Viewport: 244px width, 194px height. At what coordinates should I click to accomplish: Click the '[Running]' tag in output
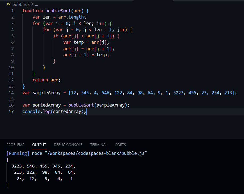18,153
